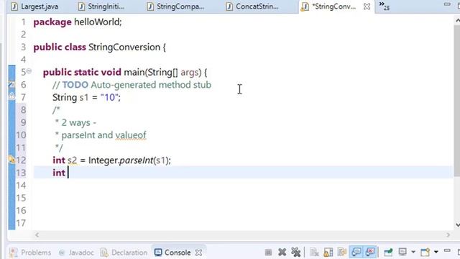Open the Display Selected Console dropdown arrow
Screen dimensions: 460x259
[x=413, y=253]
